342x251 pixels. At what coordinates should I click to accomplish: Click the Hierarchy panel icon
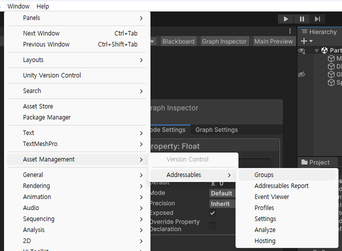point(304,31)
